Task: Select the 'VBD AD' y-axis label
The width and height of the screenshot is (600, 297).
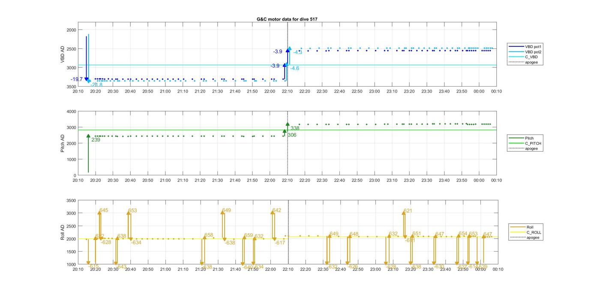Action: [63, 54]
